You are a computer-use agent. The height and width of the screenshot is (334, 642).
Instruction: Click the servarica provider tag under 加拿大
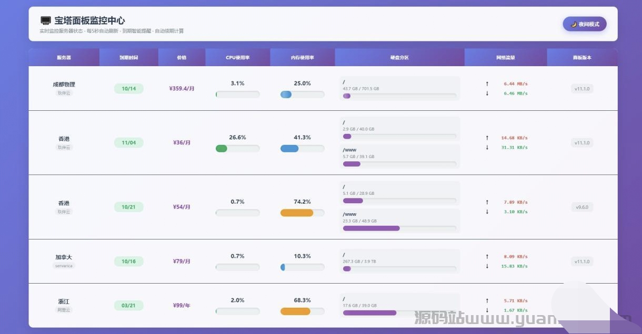(64, 266)
